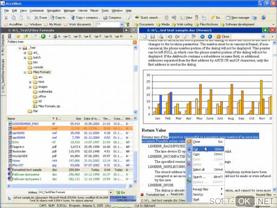277x208 pixels.
Task: Sort file list by Name column
Action: point(29,119)
